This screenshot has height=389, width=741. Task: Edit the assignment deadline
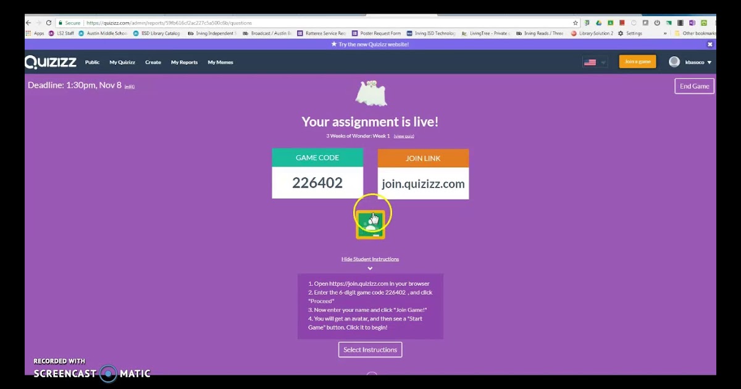tap(130, 86)
